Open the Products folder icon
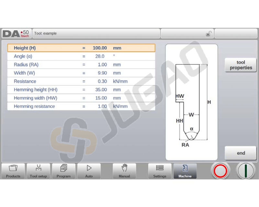The height and width of the screenshot is (207, 259). point(13,171)
